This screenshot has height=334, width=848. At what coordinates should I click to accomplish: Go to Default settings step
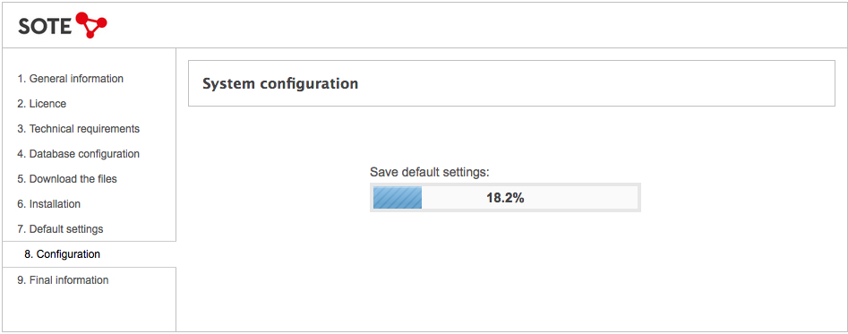pos(60,229)
